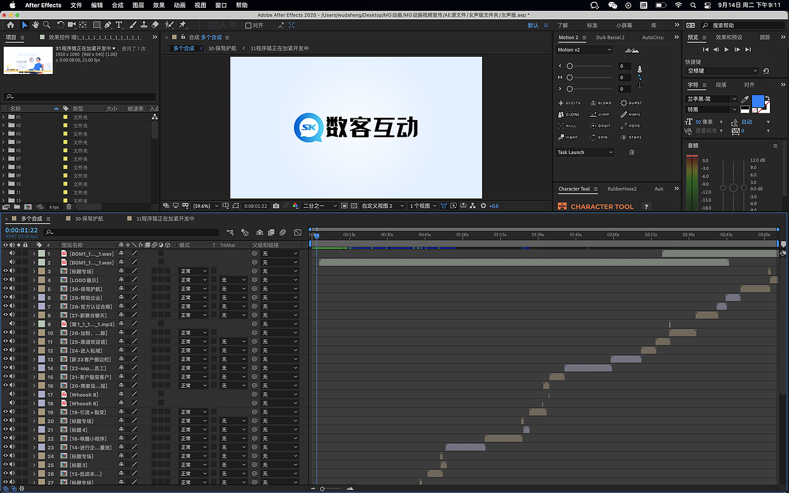Open the Task Launch dropdown
789x493 pixels.
pyautogui.click(x=586, y=152)
